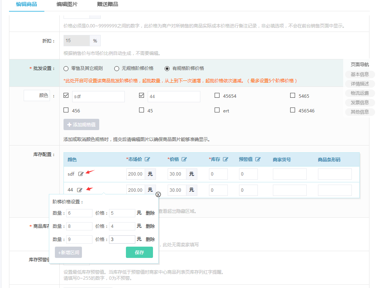
Task: Click the 商家货号 column header
Action: 282,159
